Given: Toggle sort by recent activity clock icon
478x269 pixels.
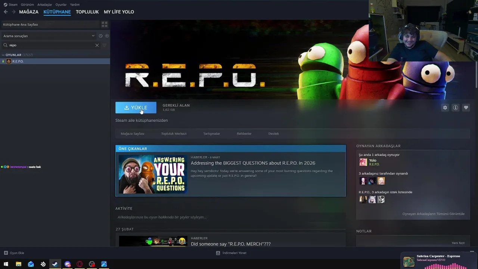Looking at the screenshot, I should (100, 36).
